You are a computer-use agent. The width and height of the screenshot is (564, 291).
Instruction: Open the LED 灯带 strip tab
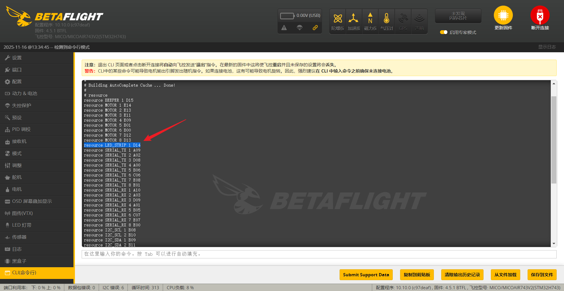(x=21, y=225)
